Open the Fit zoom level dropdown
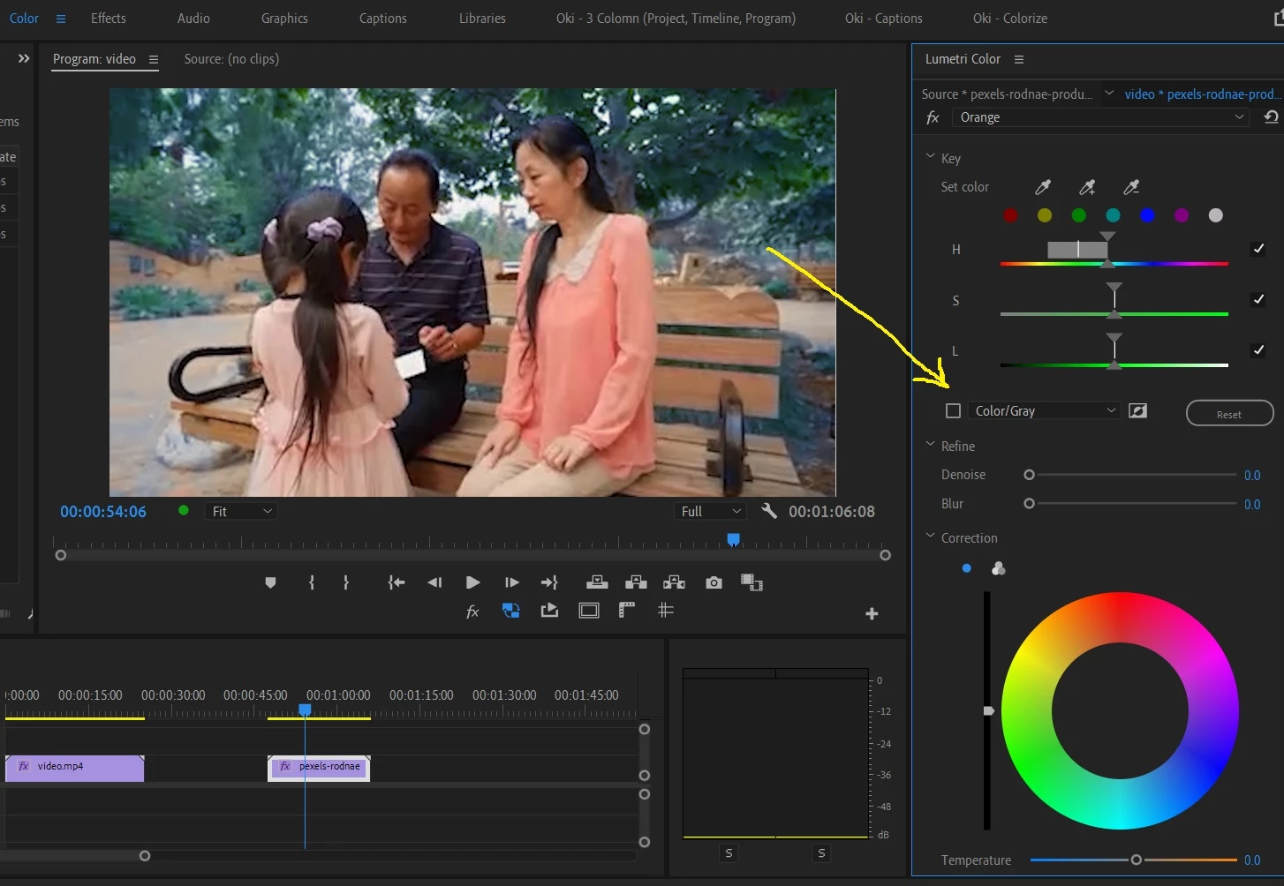This screenshot has height=886, width=1284. click(x=241, y=512)
